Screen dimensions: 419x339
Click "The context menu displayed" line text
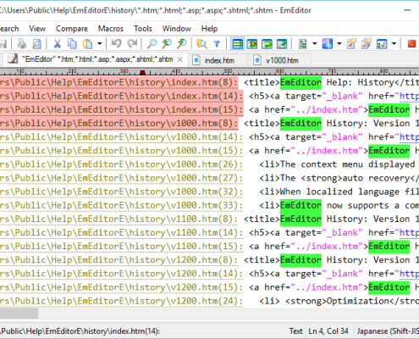347,164
